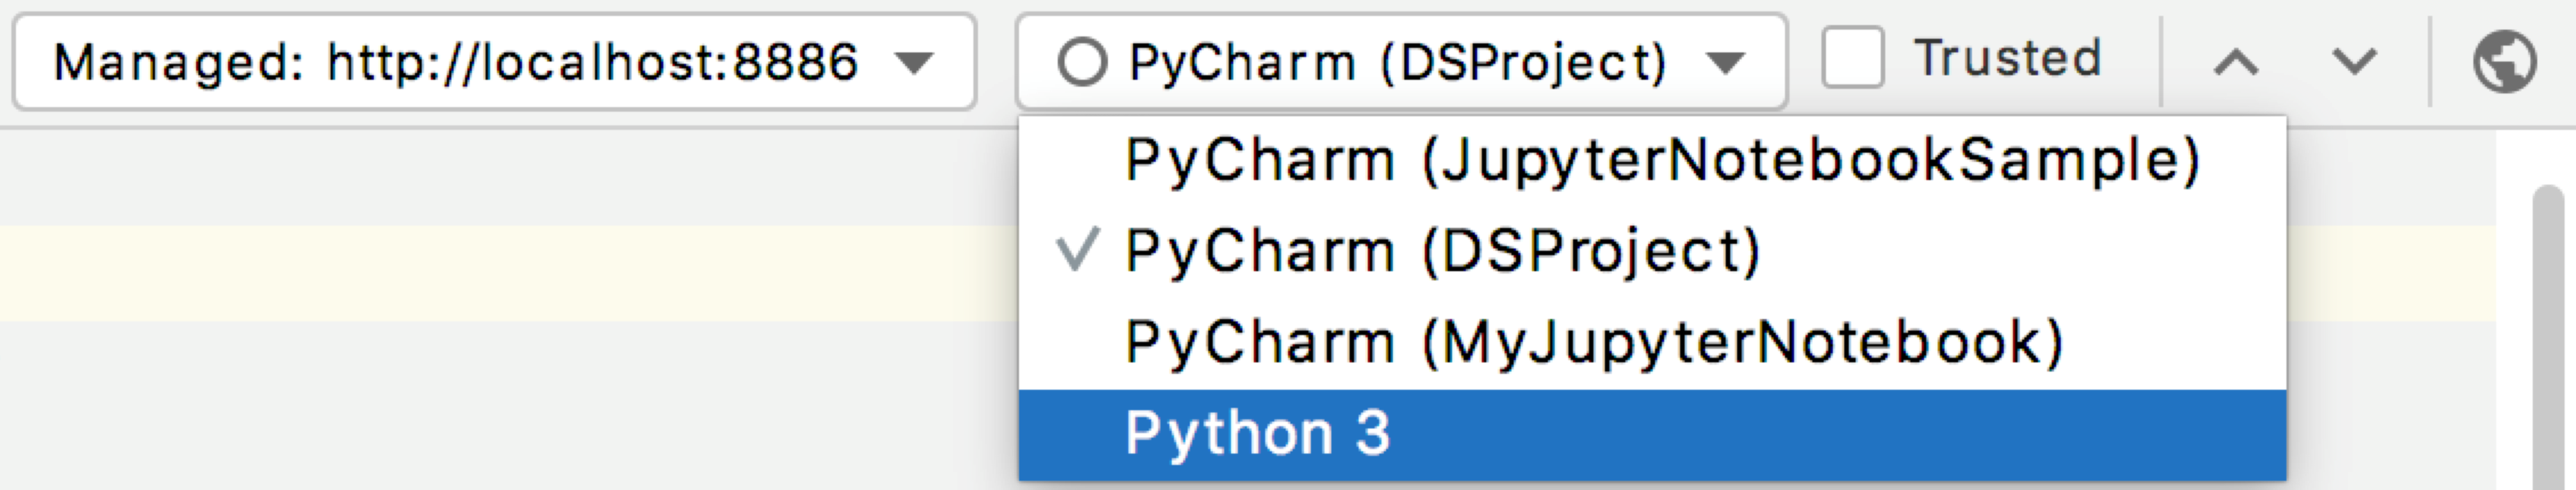This screenshot has height=490, width=2576.
Task: Choose PyCharm (MyJupyterNotebook) kernel option
Action: [1594, 342]
